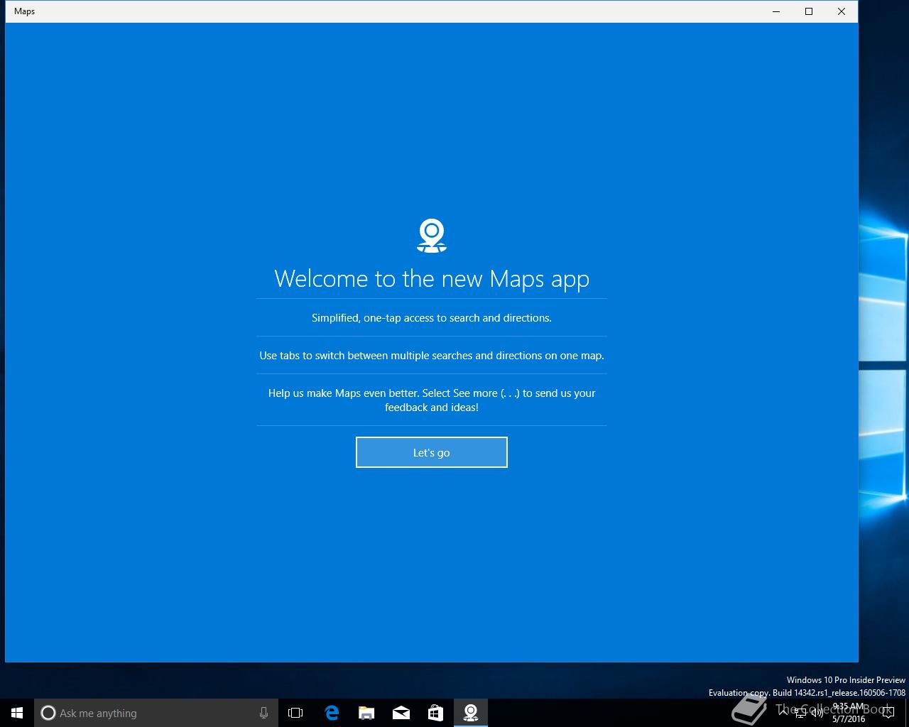Image resolution: width=909 pixels, height=727 pixels.
Task: Click the "Use tabs to switch" text line
Action: pyautogui.click(x=432, y=355)
